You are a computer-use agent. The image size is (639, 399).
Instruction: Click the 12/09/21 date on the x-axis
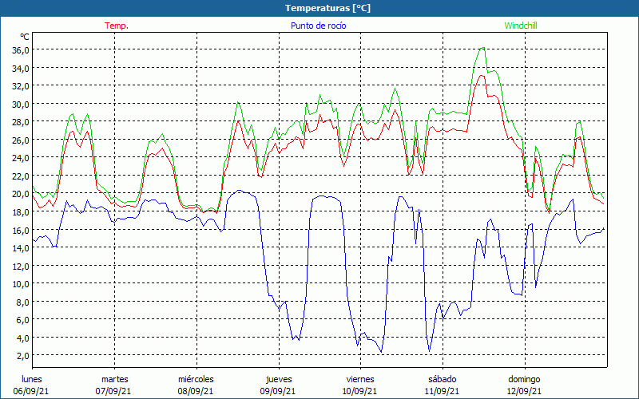pyautogui.click(x=524, y=391)
